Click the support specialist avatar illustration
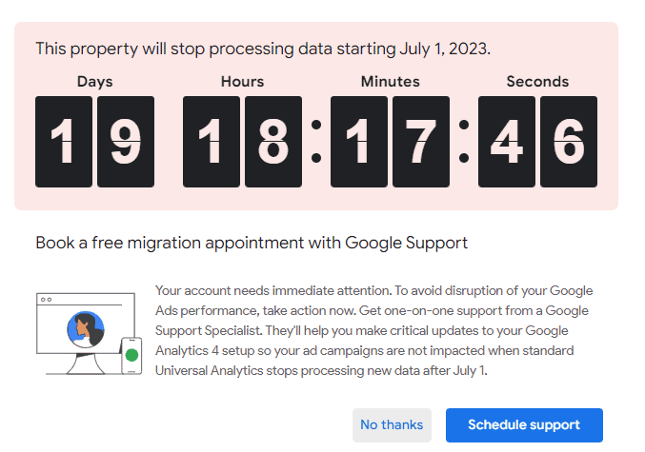The width and height of the screenshot is (645, 452). [86, 330]
